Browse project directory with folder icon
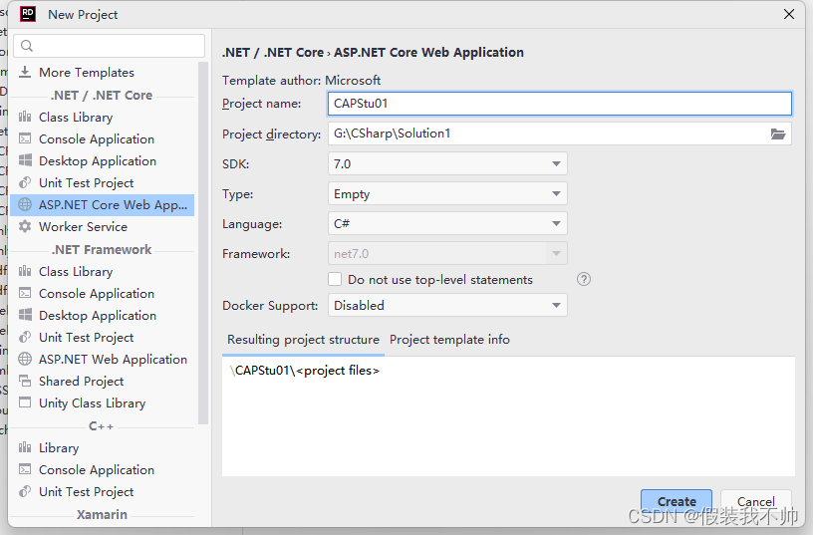 click(x=778, y=134)
